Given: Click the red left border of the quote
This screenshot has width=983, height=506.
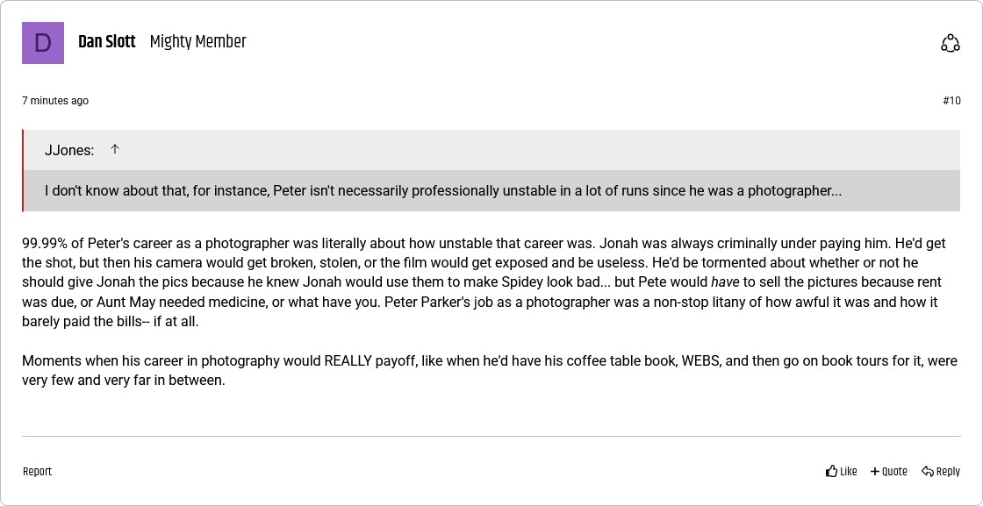Looking at the screenshot, I should 23,171.
